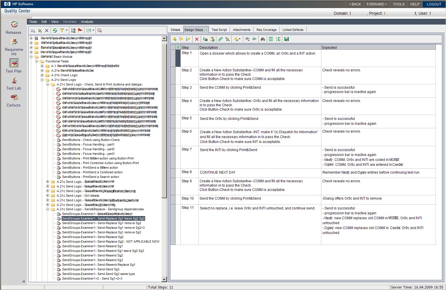Open the Tests menu

tap(33, 22)
